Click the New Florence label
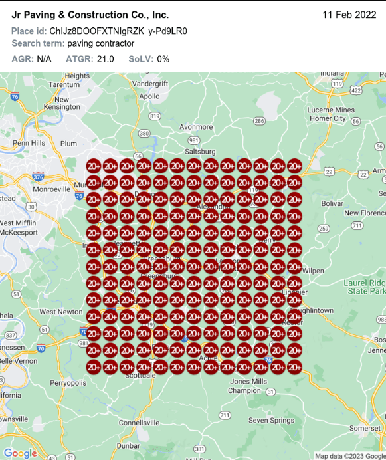The width and height of the screenshot is (386, 460). [x=365, y=213]
